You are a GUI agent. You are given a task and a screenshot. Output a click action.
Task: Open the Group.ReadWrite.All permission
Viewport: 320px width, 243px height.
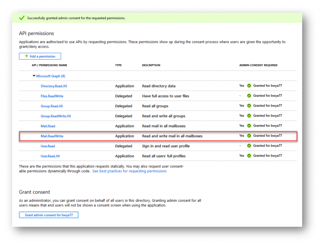click(x=56, y=116)
